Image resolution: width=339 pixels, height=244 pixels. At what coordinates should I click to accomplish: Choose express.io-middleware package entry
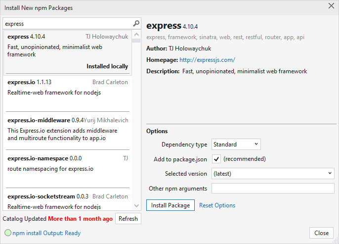[x=68, y=129]
